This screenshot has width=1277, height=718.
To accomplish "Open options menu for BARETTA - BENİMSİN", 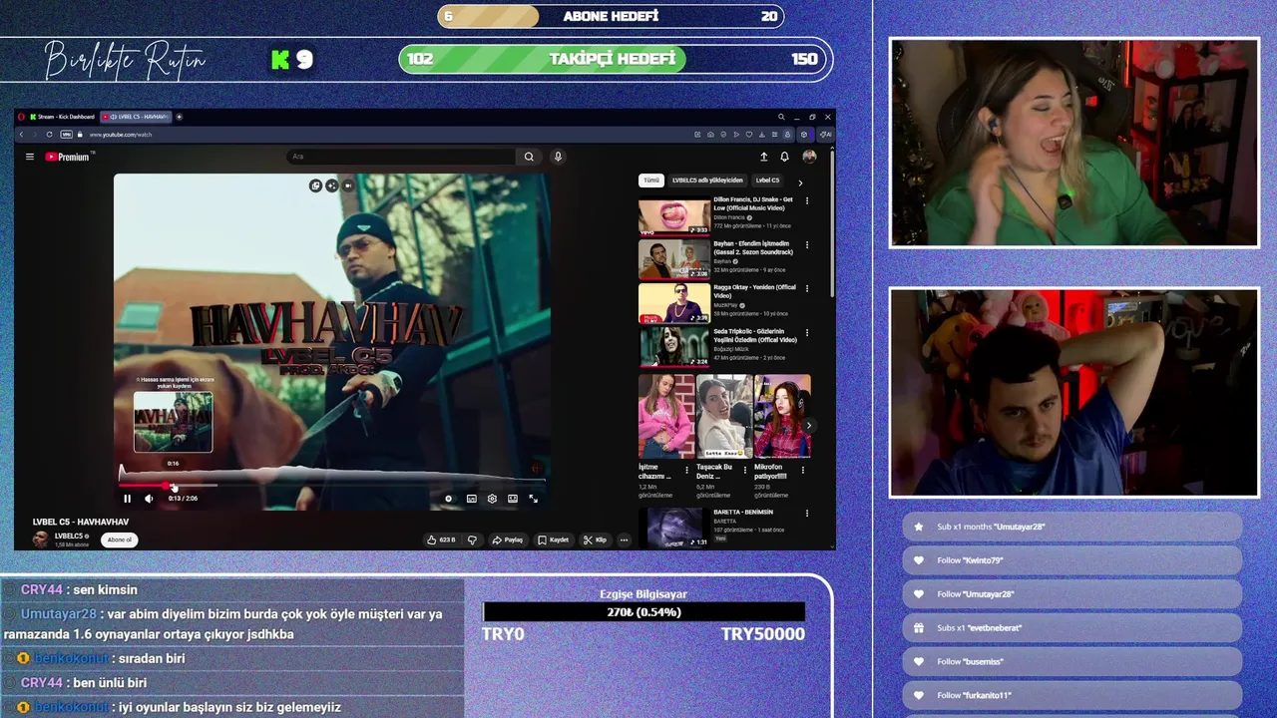I will [x=807, y=514].
